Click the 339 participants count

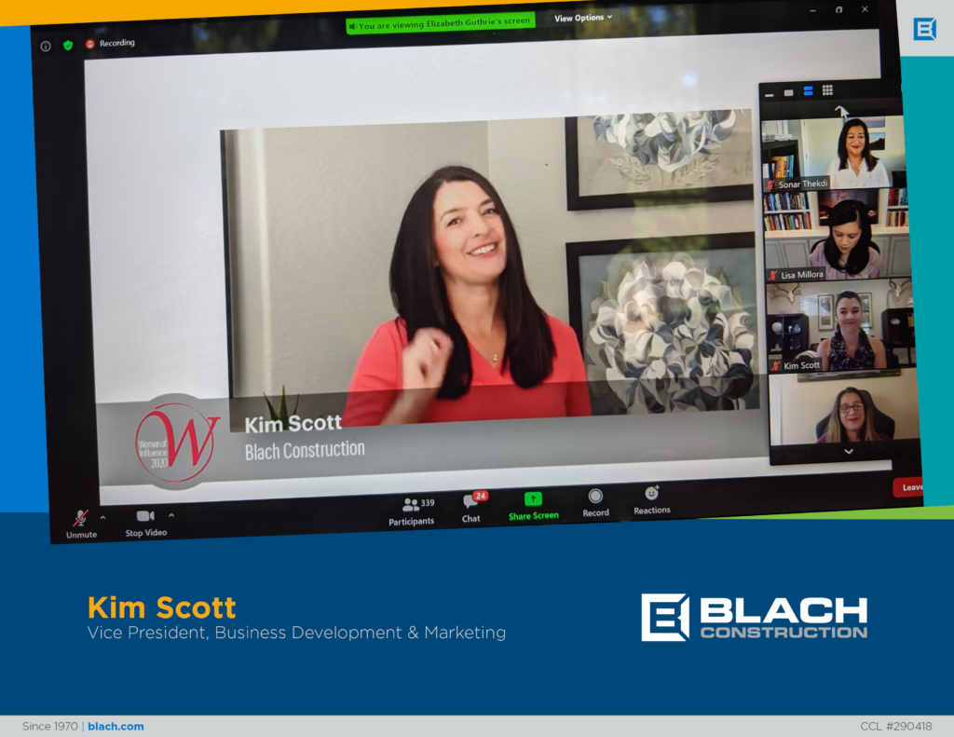428,503
